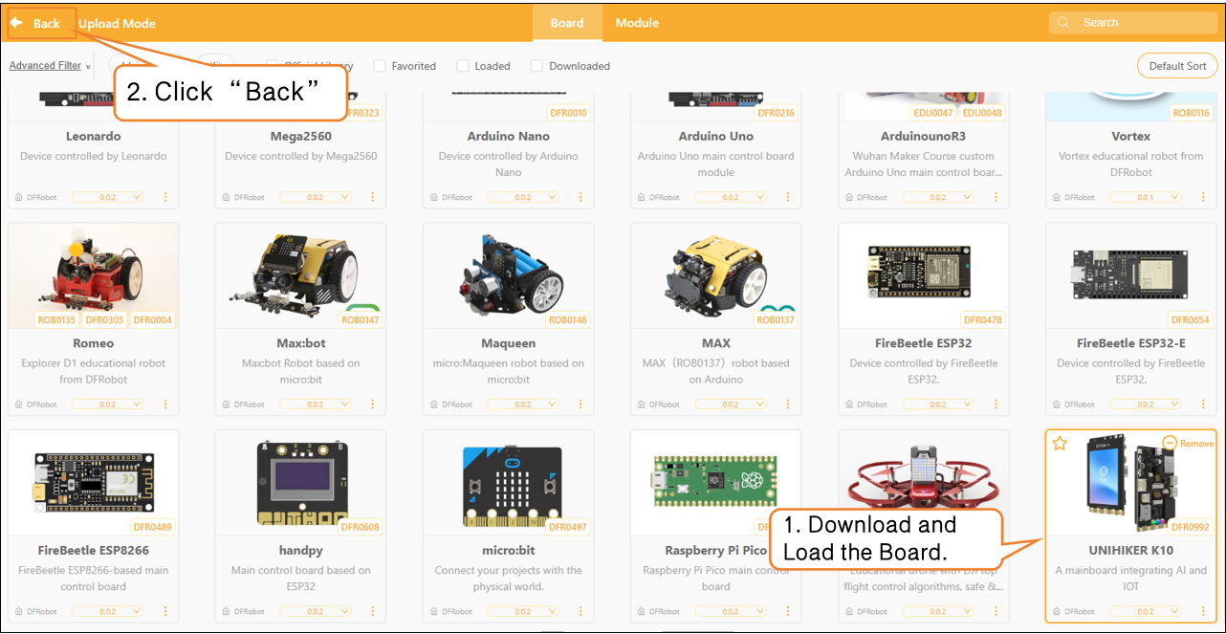Open version dropdown on the handpy card
Viewport: 1226px width, 634px height.
316,612
